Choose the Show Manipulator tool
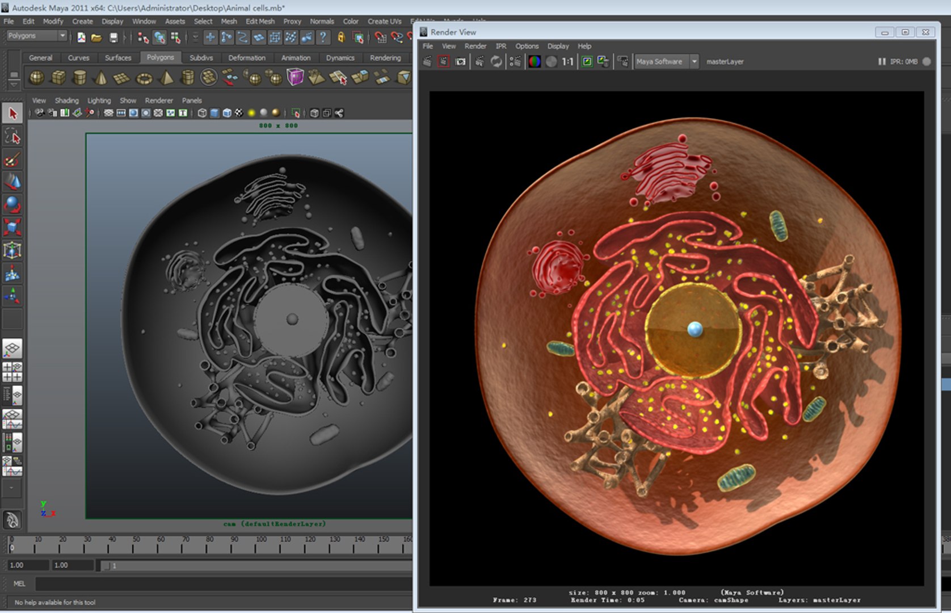 coord(12,296)
